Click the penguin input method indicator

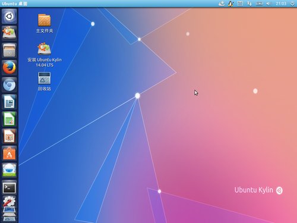(x=230, y=4)
